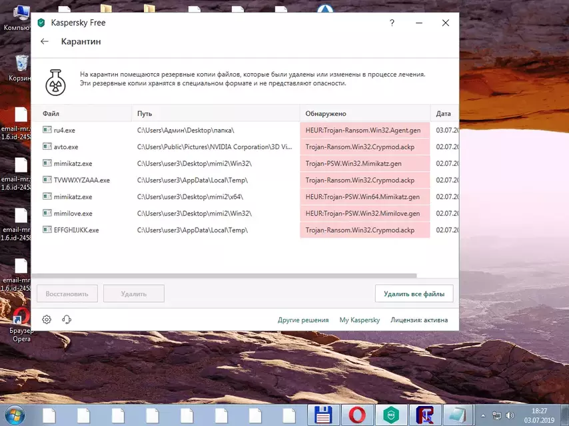Screen dimensions: 569x426
Task: Click file icon of mimikatz.exe in x64 folder
Action: coord(47,196)
